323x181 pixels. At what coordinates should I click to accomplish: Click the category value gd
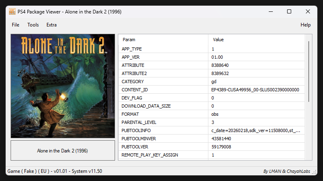pos(214,82)
